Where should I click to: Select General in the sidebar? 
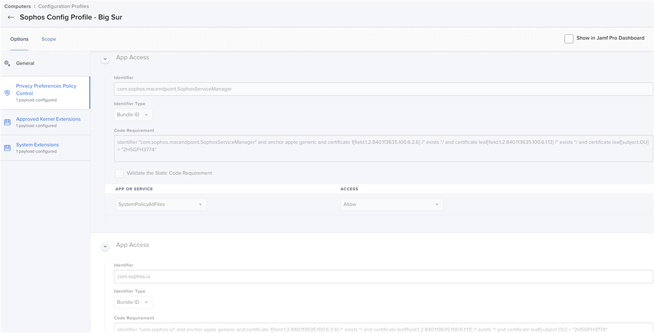tap(45, 63)
